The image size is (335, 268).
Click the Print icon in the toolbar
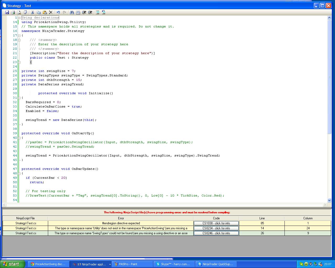tap(13, 12)
